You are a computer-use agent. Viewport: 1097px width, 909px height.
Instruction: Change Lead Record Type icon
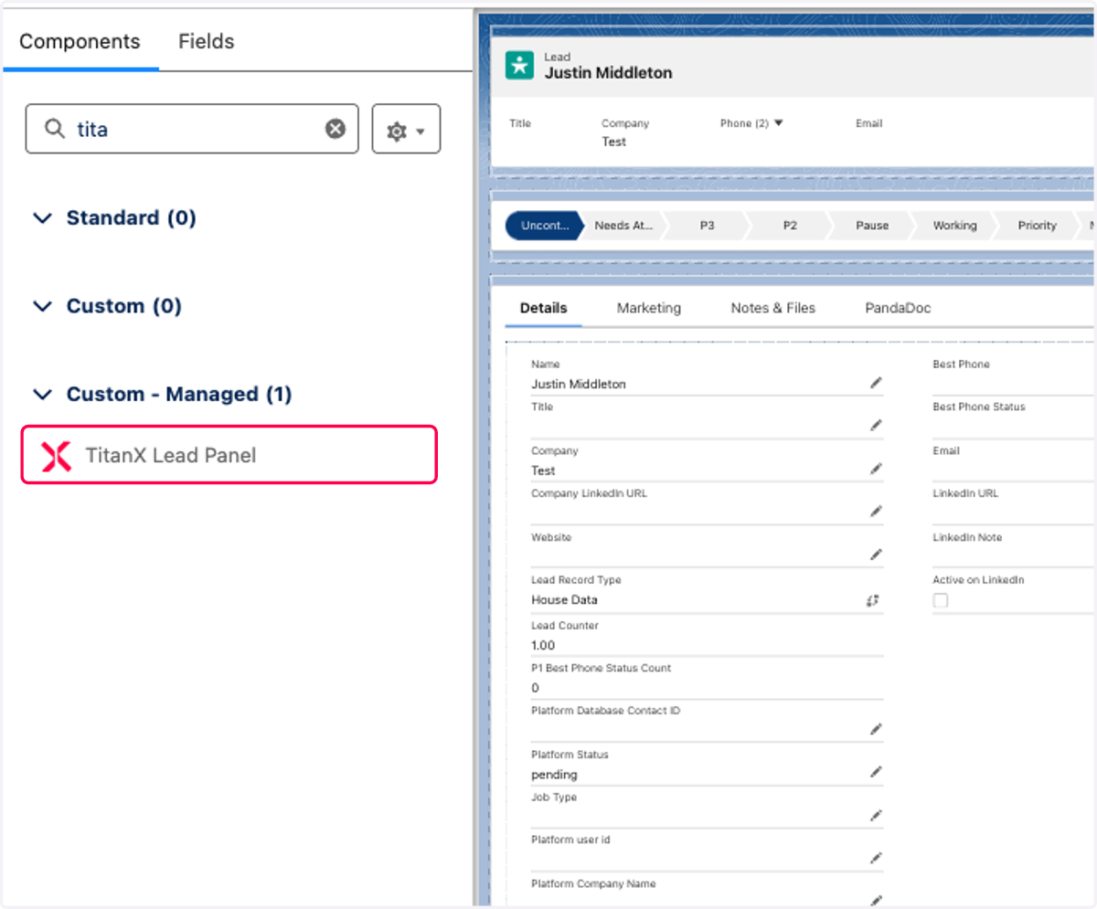[873, 600]
